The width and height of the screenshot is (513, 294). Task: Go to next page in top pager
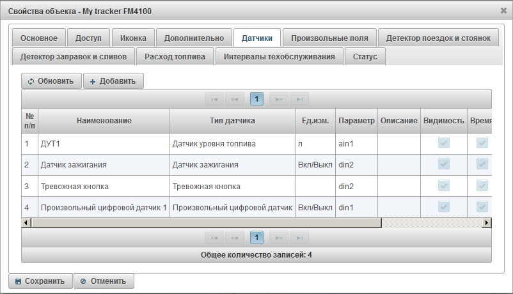point(278,99)
